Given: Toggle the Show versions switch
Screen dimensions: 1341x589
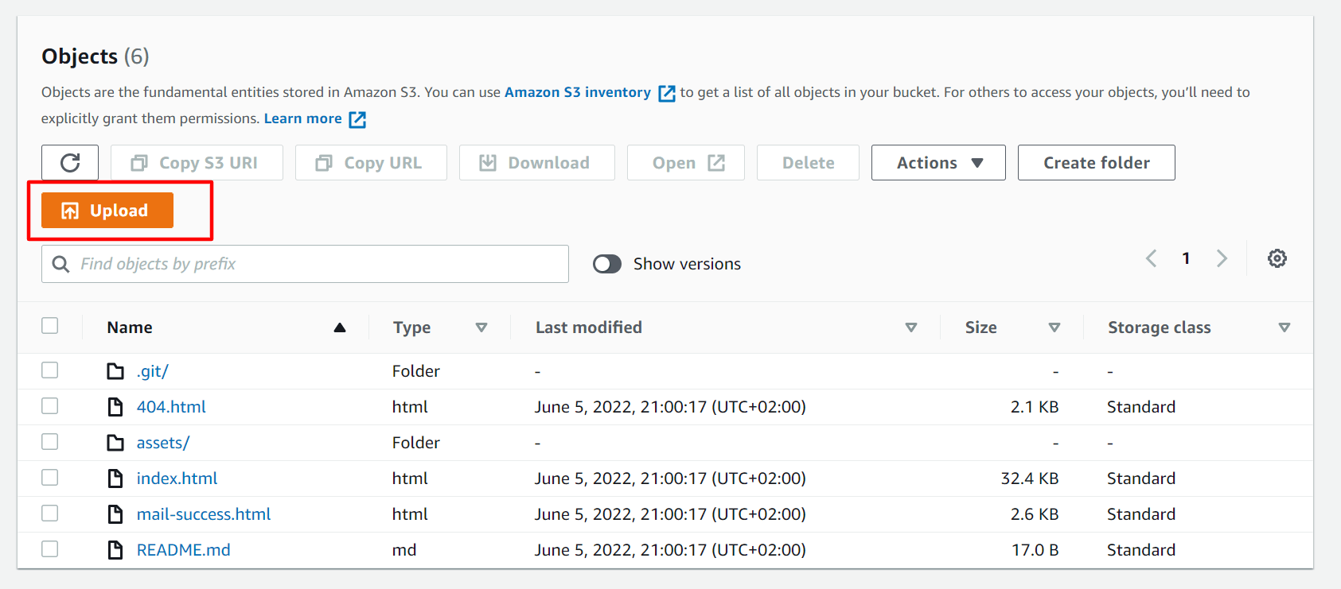Looking at the screenshot, I should pos(607,264).
